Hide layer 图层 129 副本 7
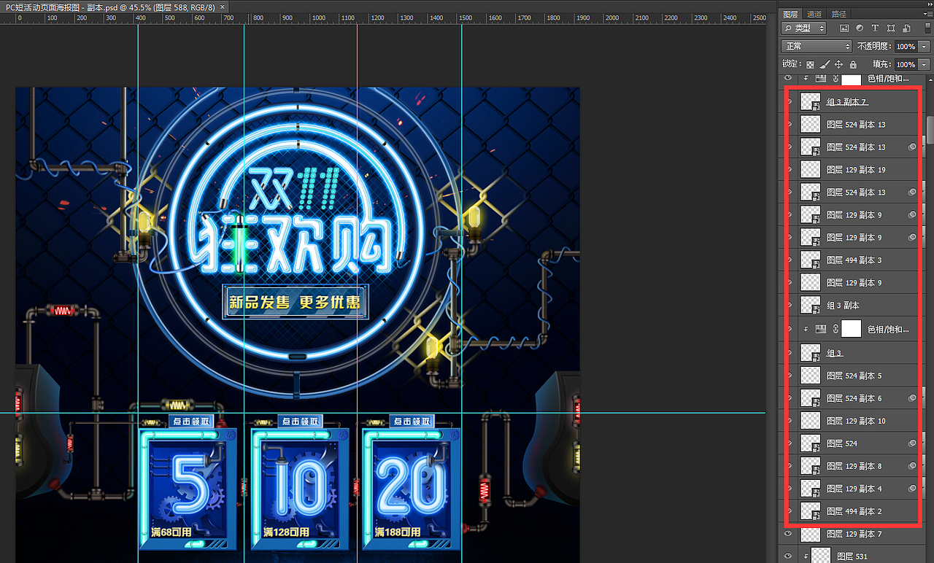This screenshot has height=563, width=934. [788, 534]
